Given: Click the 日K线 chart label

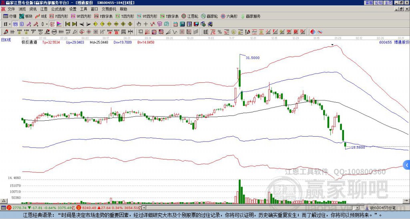Looking at the screenshot, I should coord(6,40).
